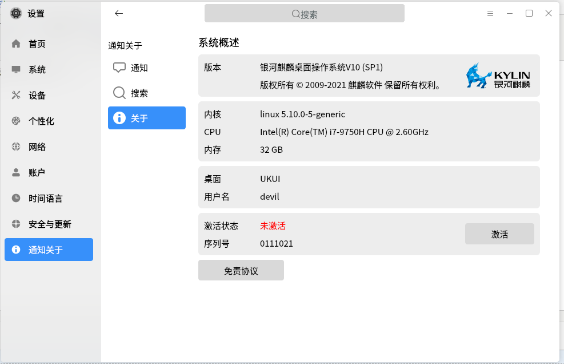Click the magnifier icon beside 搜索 submenu
Screen dimensions: 564x364
click(119, 93)
